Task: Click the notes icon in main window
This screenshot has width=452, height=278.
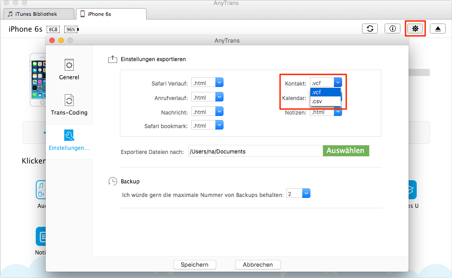Action: click(41, 236)
